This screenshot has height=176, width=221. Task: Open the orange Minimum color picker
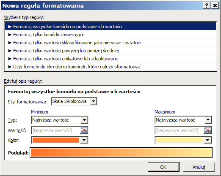coord(60,140)
